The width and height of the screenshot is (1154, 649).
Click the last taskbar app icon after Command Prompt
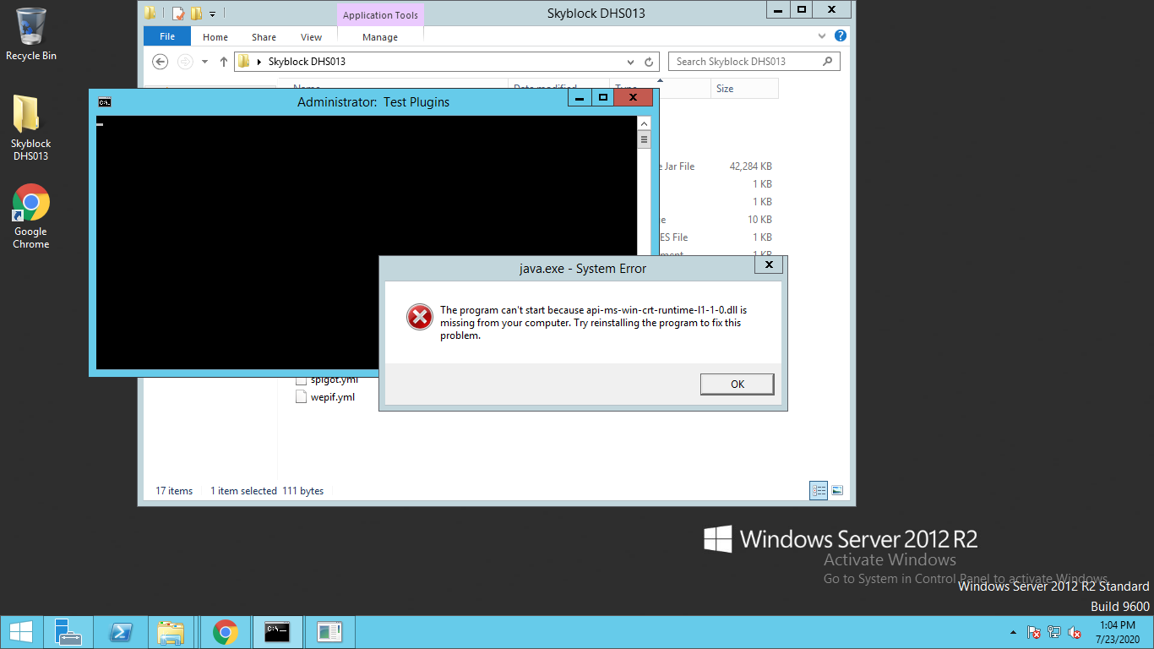tap(330, 632)
